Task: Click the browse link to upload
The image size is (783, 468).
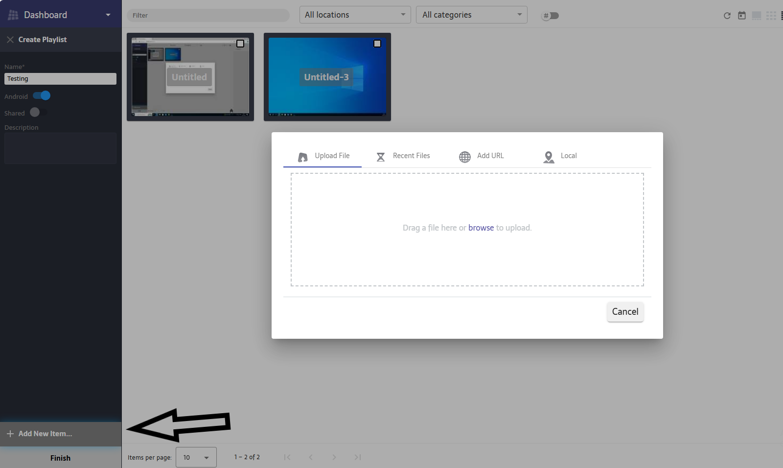Action: click(481, 228)
